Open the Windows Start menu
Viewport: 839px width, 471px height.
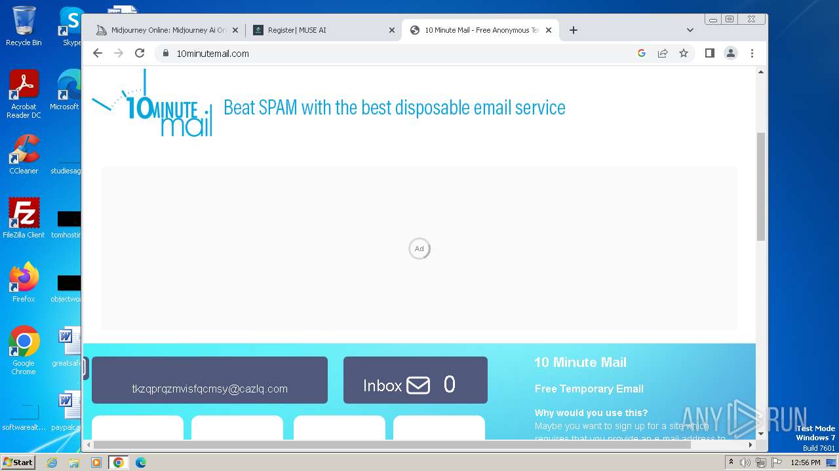(18, 462)
